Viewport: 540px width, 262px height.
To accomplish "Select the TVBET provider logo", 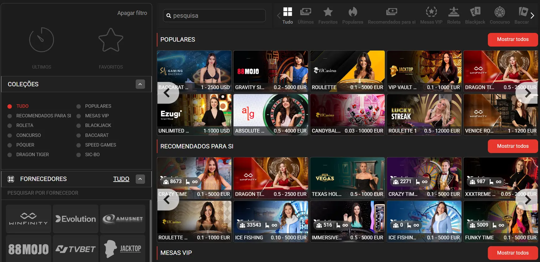I will (76, 249).
